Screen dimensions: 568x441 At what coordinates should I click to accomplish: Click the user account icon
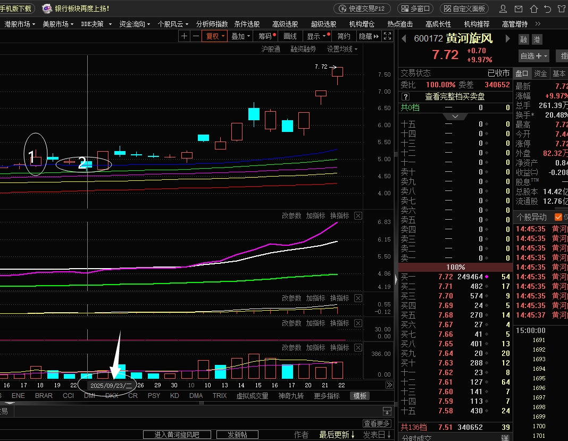(503, 9)
